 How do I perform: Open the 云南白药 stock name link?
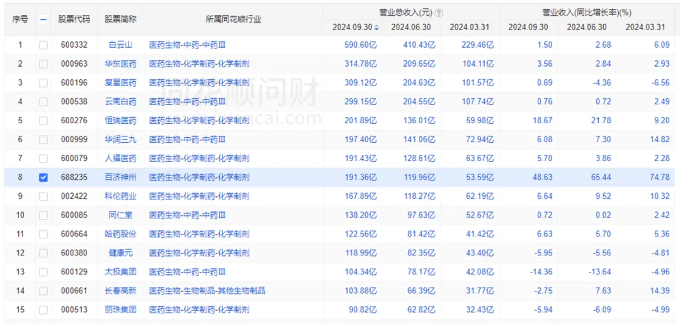(120, 101)
